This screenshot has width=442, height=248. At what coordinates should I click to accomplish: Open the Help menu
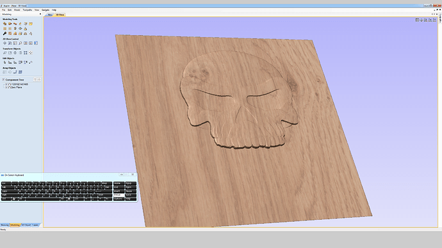pyautogui.click(x=54, y=10)
